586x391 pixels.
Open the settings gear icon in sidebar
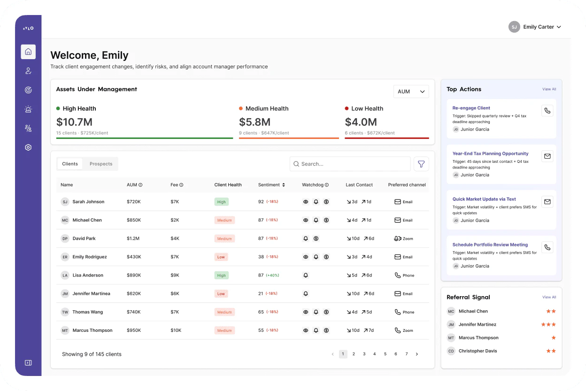coord(28,147)
